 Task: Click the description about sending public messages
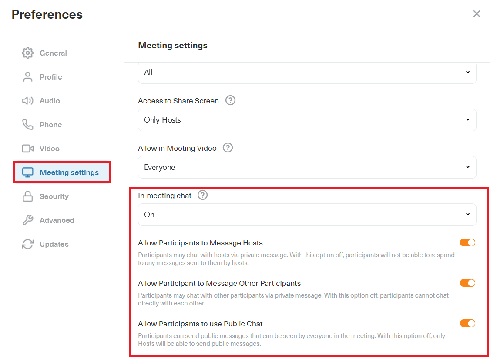coord(292,340)
